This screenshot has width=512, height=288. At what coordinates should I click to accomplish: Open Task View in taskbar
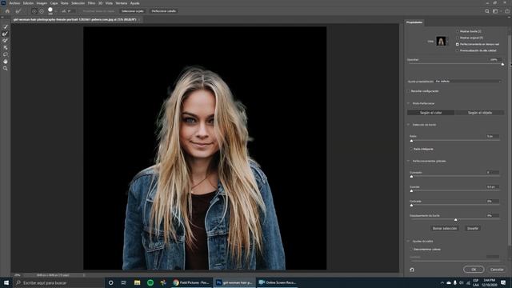pyautogui.click(x=124, y=282)
